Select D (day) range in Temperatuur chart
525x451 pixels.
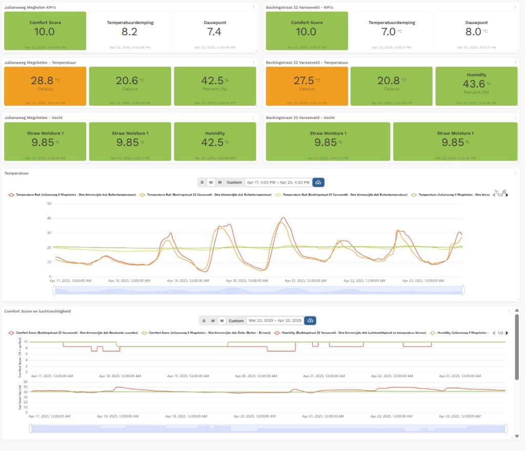coord(202,182)
